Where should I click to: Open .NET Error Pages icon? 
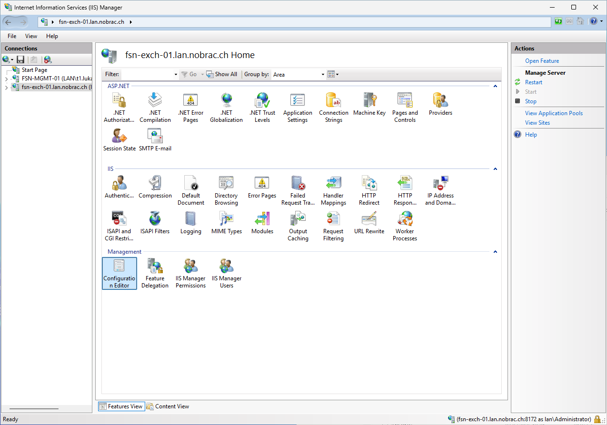tap(190, 108)
